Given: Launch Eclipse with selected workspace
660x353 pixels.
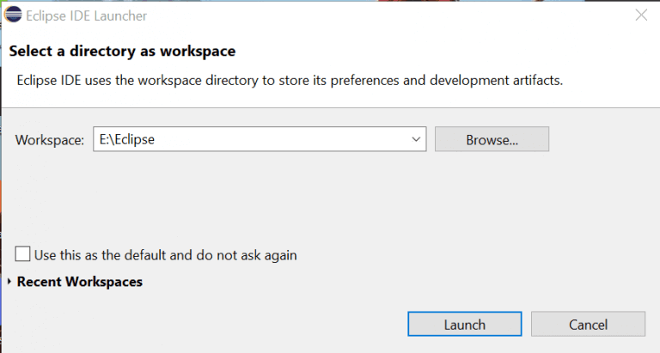Looking at the screenshot, I should tap(464, 324).
